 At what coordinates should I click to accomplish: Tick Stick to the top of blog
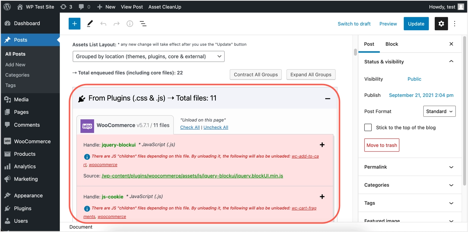368,127
